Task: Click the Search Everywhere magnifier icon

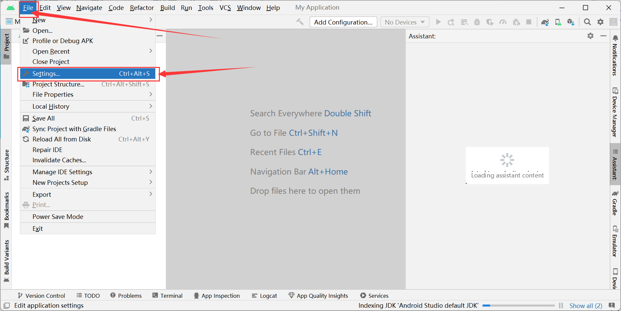Action: click(x=587, y=22)
